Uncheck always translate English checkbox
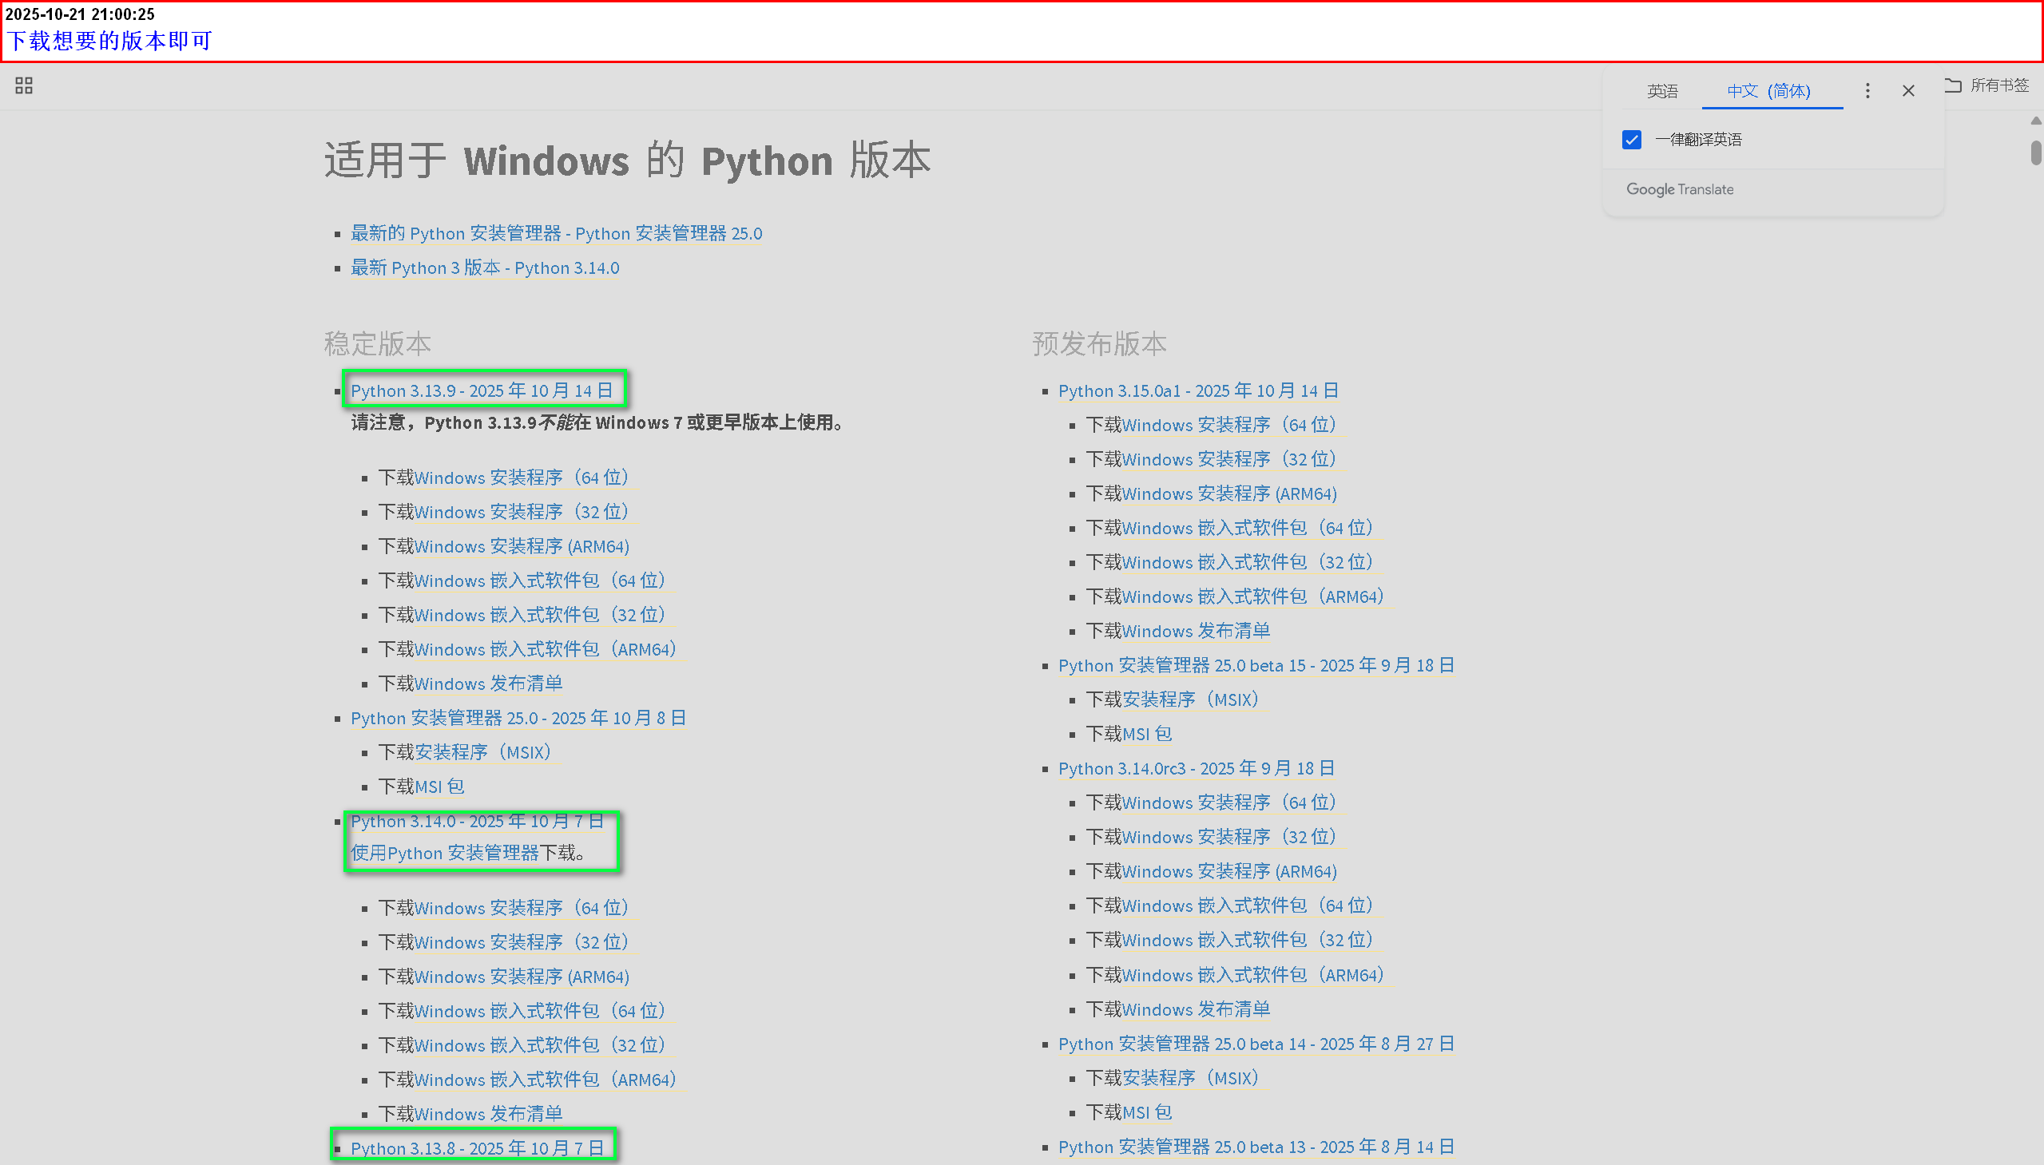Screen dimensions: 2044x1165 click(x=1631, y=140)
